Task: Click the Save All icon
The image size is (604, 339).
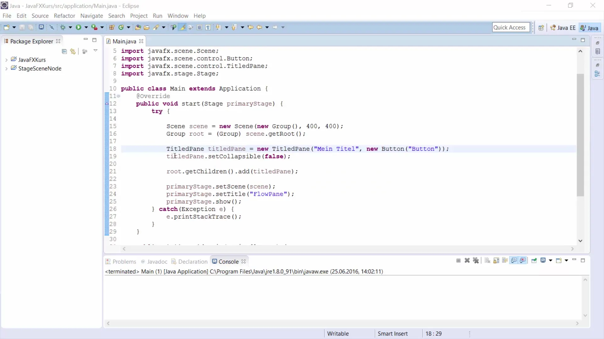Action: pyautogui.click(x=31, y=27)
